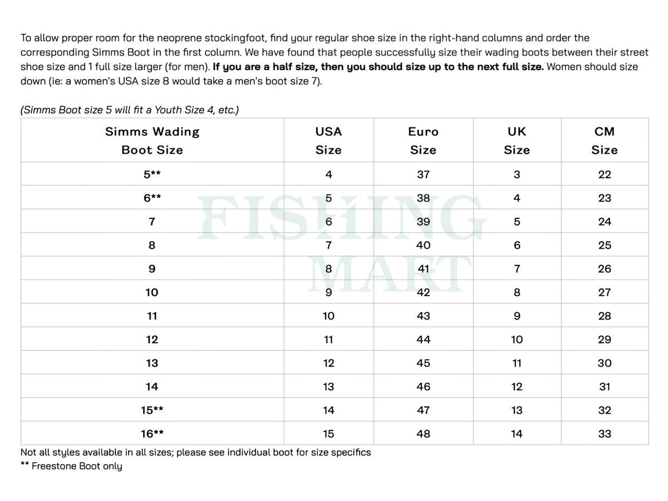This screenshot has height=501, width=668.
Task: Select Euro size 37 in the table
Action: pyautogui.click(x=423, y=174)
